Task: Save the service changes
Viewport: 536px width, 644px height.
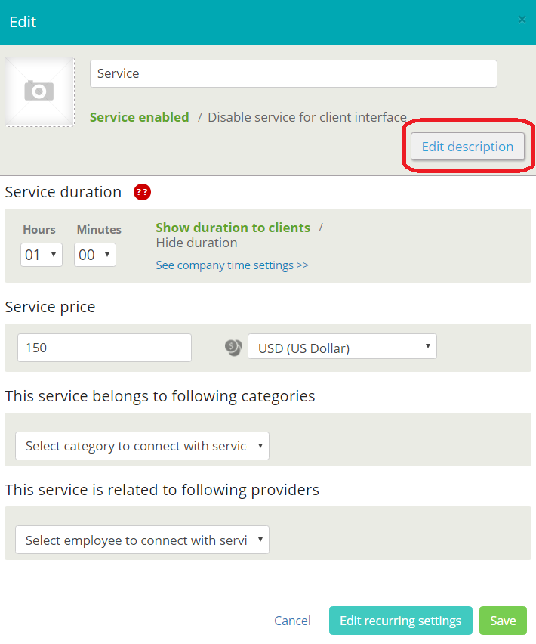Action: 503,621
